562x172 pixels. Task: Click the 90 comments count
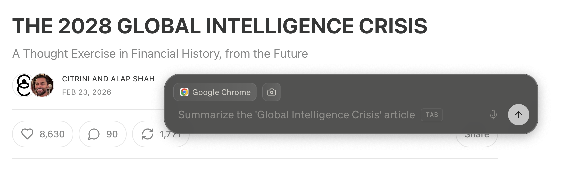point(112,134)
